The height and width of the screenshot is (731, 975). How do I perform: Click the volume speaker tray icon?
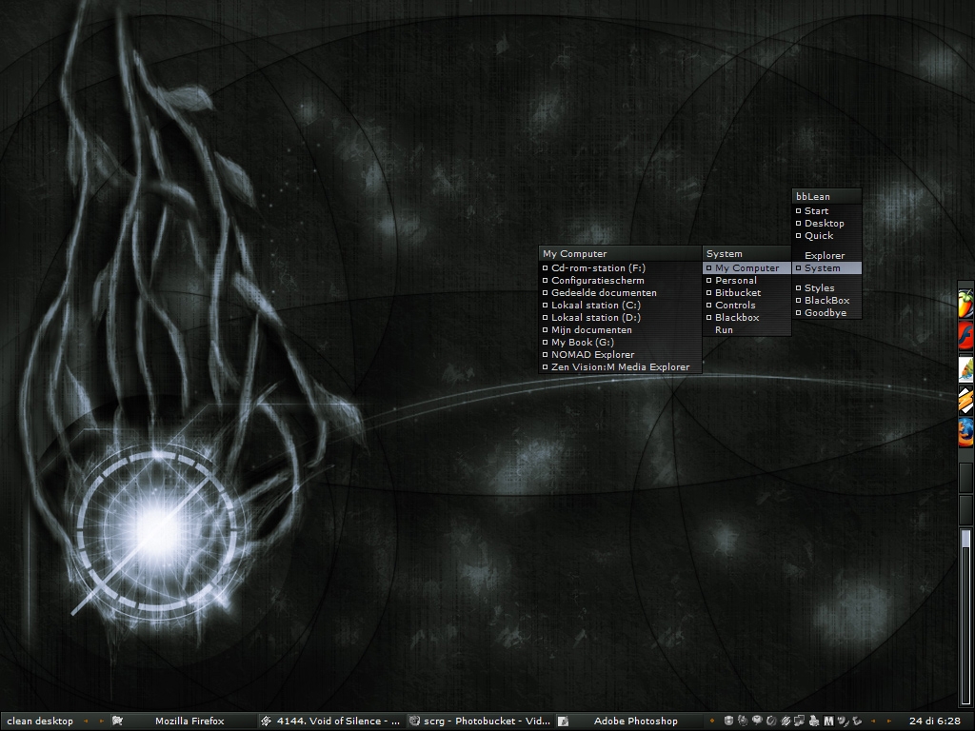843,721
